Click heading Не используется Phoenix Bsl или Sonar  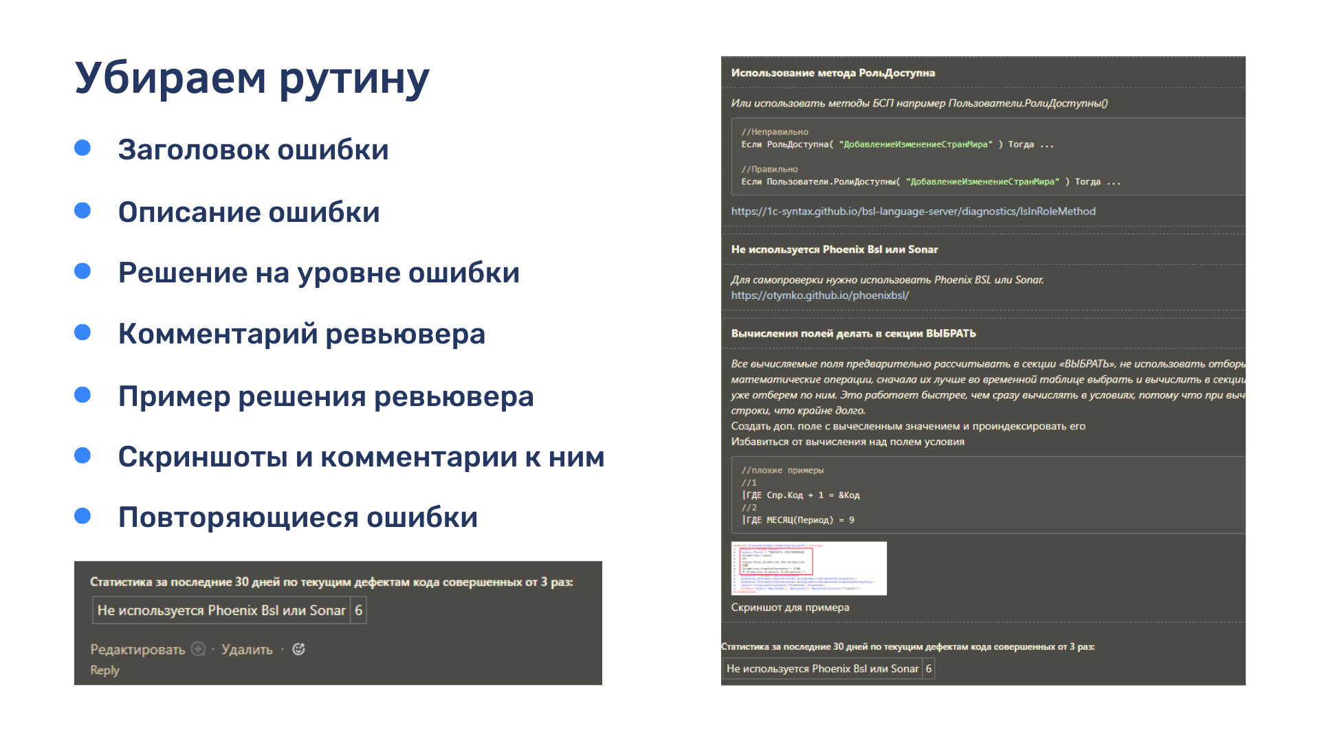(x=834, y=249)
